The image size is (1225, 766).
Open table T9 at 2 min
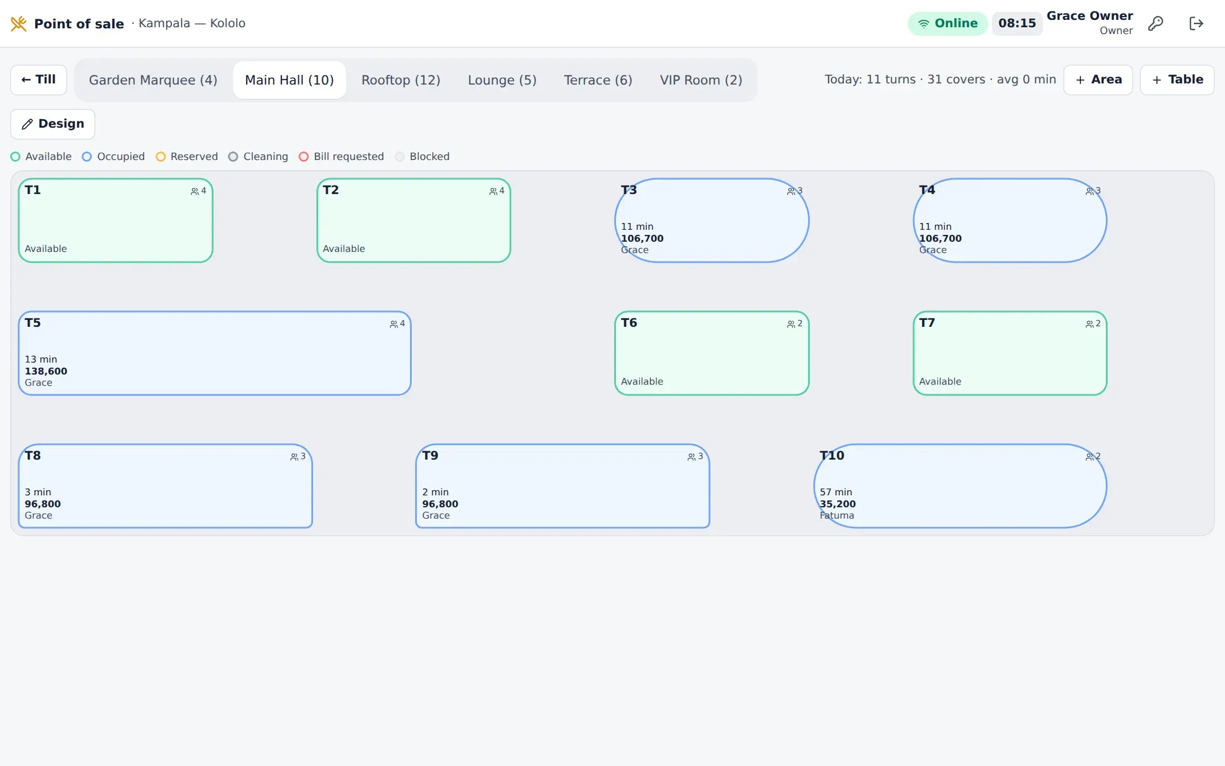[x=563, y=486]
